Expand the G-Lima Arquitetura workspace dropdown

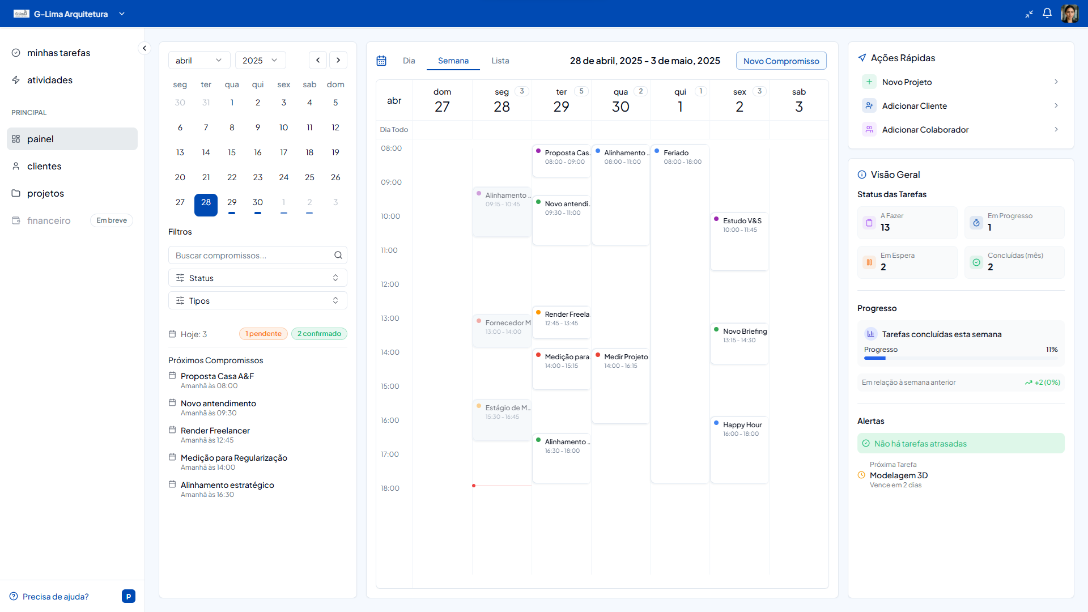pyautogui.click(x=122, y=14)
